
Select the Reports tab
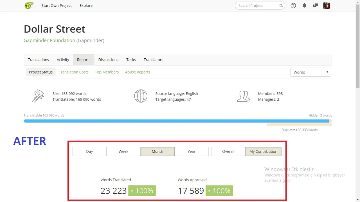click(84, 60)
